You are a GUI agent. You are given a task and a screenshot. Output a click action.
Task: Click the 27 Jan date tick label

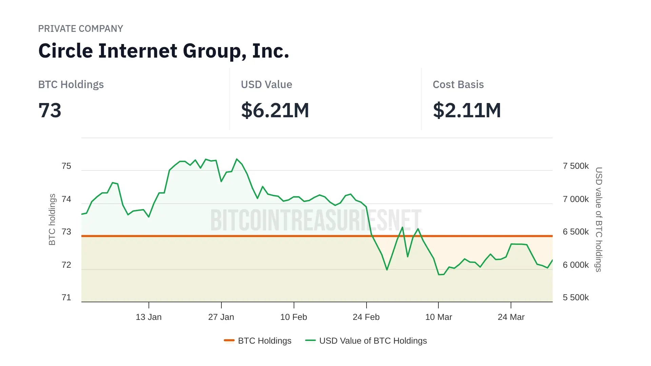(221, 317)
